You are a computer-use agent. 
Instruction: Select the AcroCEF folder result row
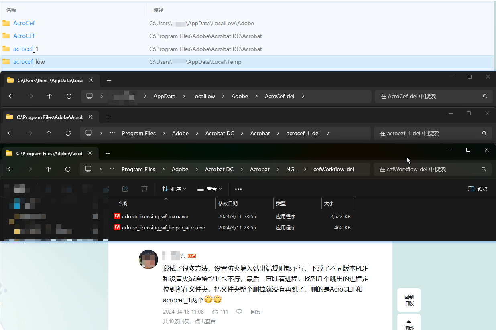[247, 36]
